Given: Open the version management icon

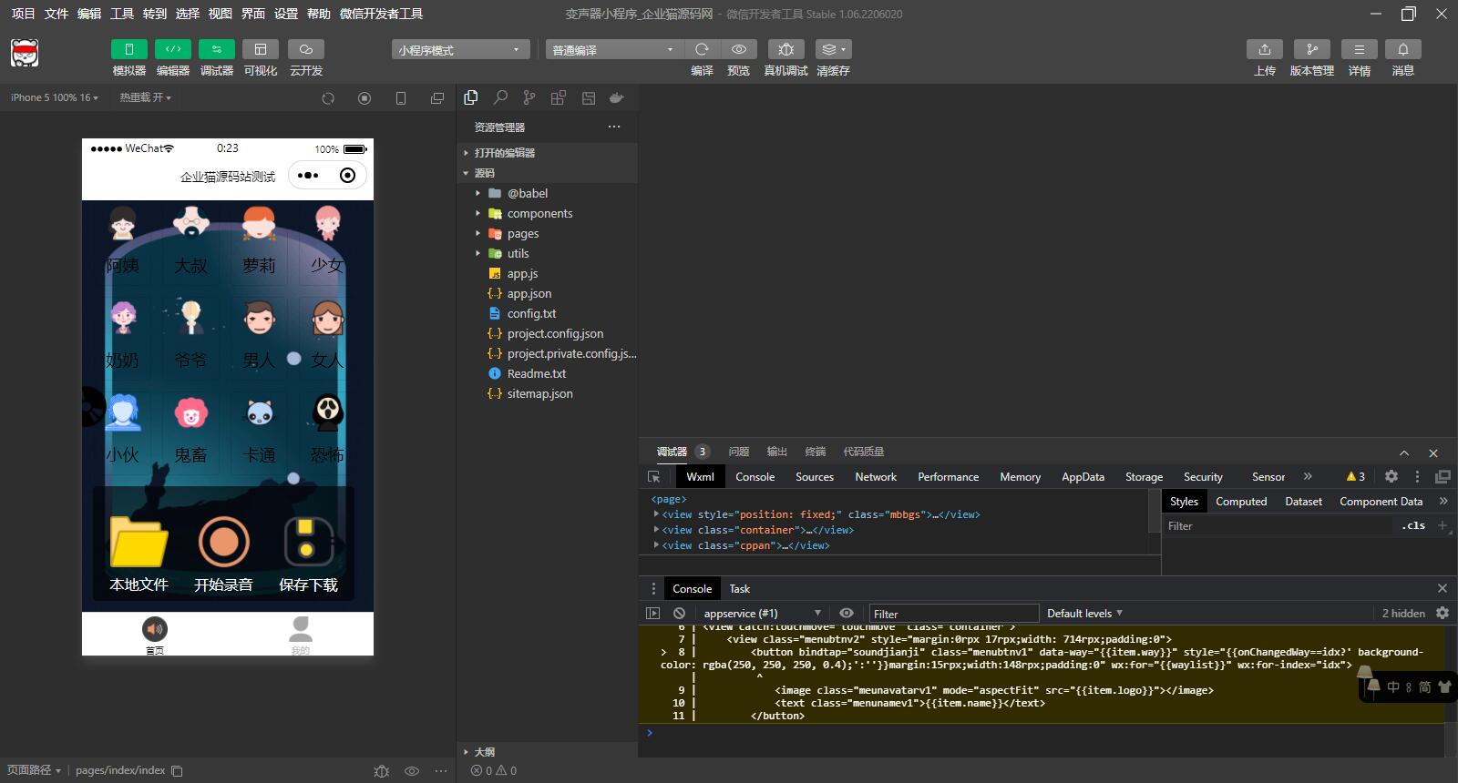Looking at the screenshot, I should (1311, 49).
